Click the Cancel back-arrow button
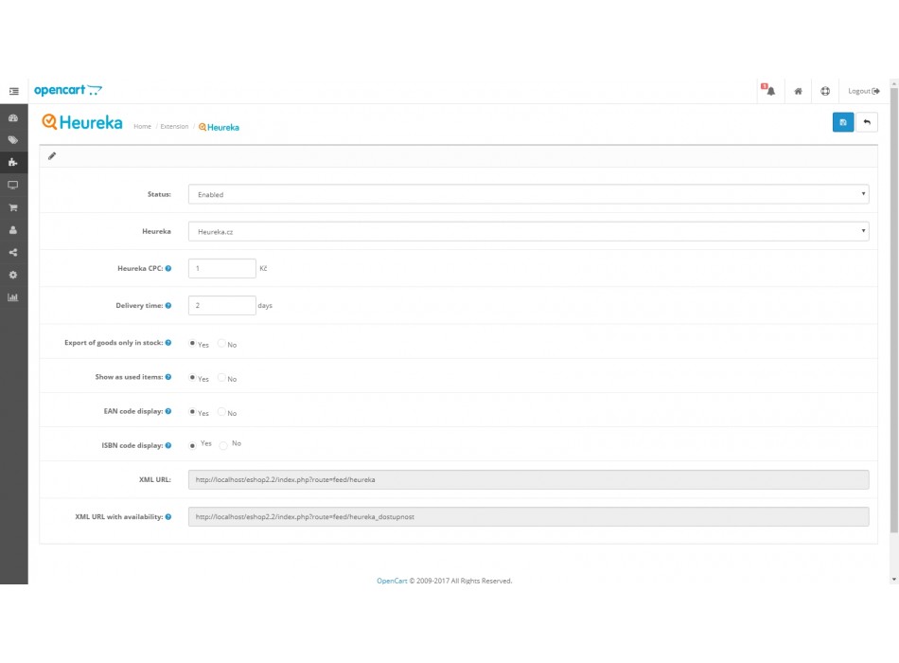 867,122
